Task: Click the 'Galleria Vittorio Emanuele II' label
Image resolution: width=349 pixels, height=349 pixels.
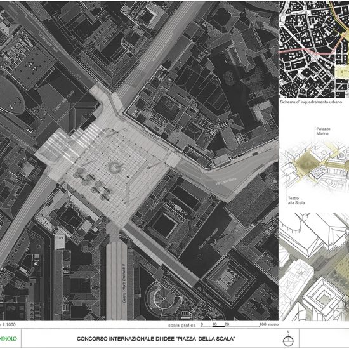Action: tap(124, 284)
